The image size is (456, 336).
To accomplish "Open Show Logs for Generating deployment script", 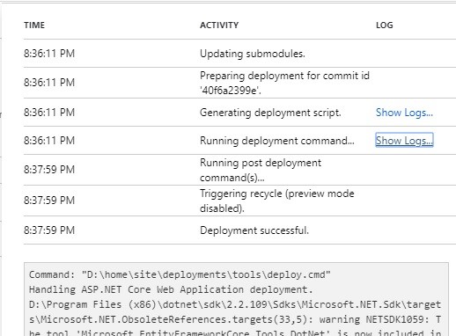I will (404, 113).
